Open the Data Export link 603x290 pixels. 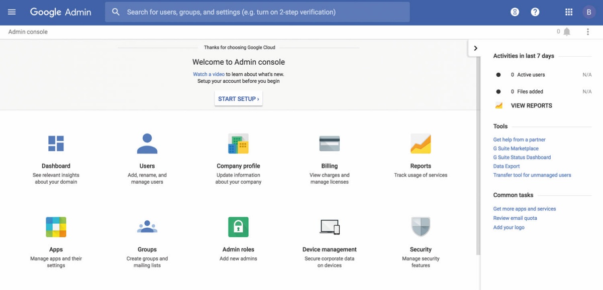tap(507, 167)
